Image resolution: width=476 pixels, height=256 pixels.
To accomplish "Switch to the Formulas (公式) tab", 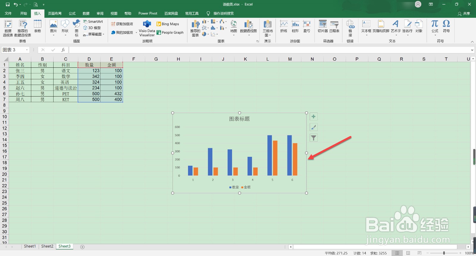I will point(72,13).
